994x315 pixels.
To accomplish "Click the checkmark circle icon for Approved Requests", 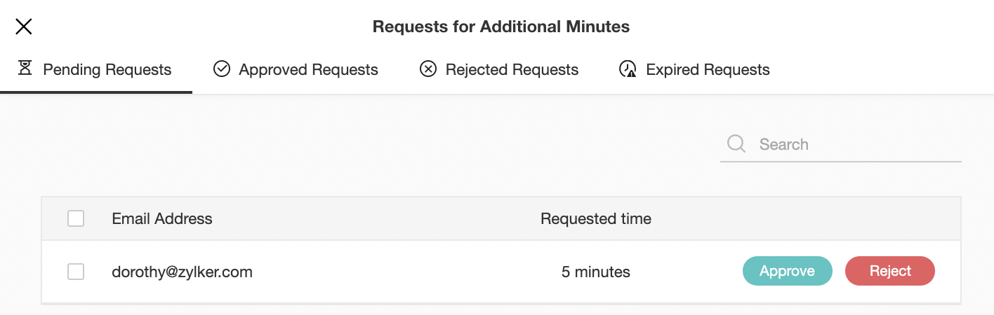I will coord(222,69).
